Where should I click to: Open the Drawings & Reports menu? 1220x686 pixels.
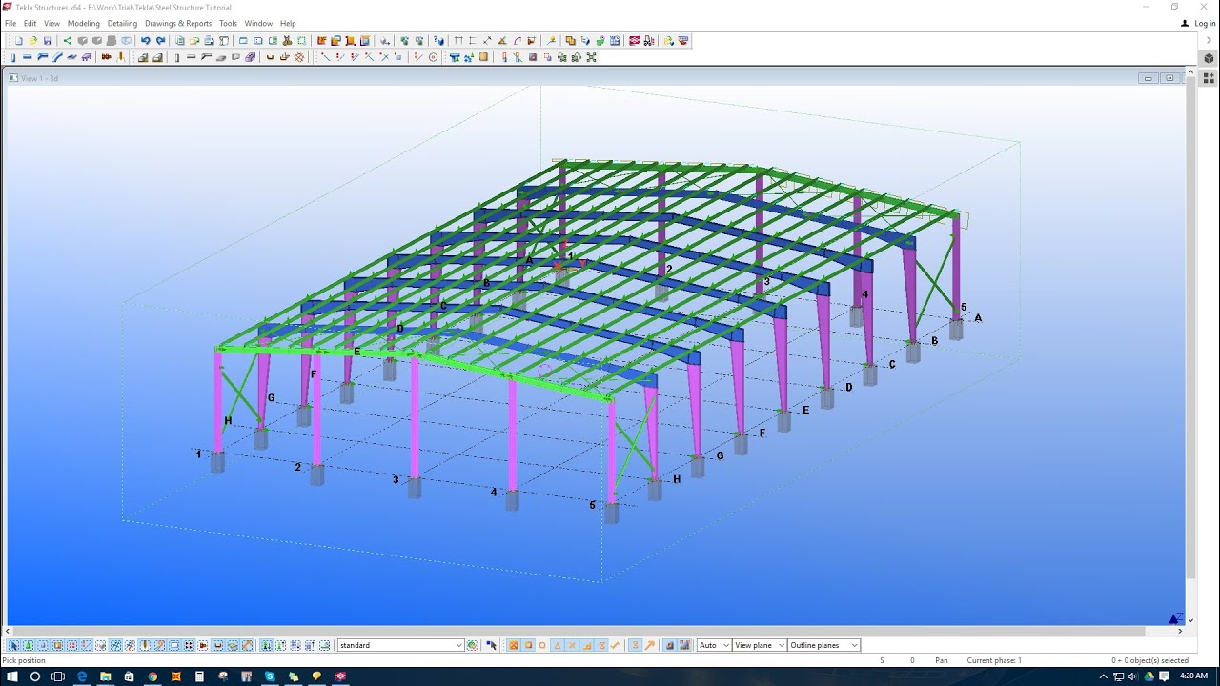(x=177, y=23)
